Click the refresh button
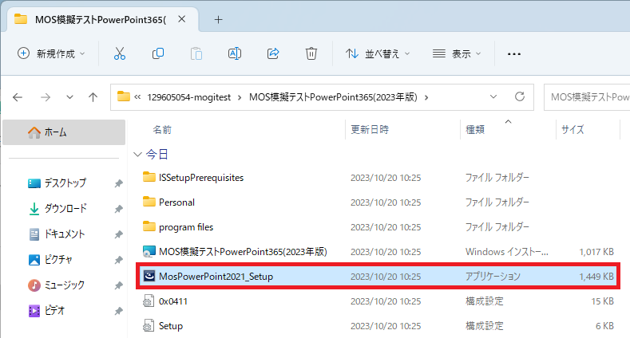 pyautogui.click(x=520, y=96)
